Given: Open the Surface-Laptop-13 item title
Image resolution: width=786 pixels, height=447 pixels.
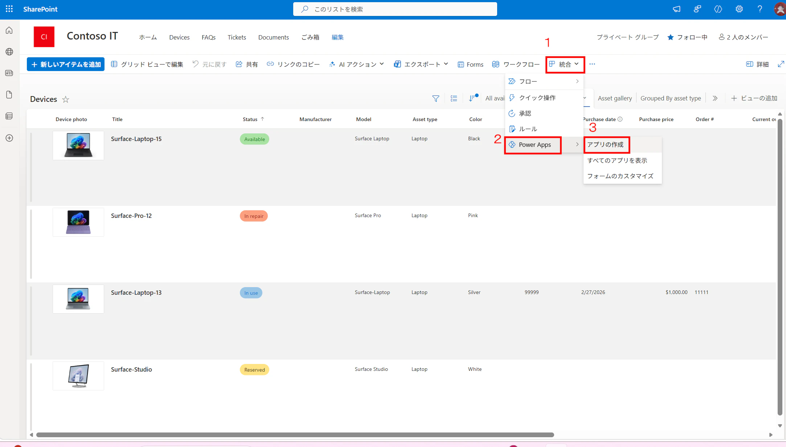Looking at the screenshot, I should (x=136, y=293).
